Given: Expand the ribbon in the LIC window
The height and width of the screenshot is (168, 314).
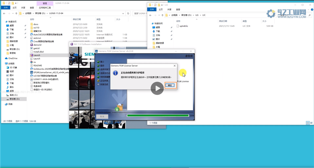Looking at the screenshot, I should [x=308, y=9].
